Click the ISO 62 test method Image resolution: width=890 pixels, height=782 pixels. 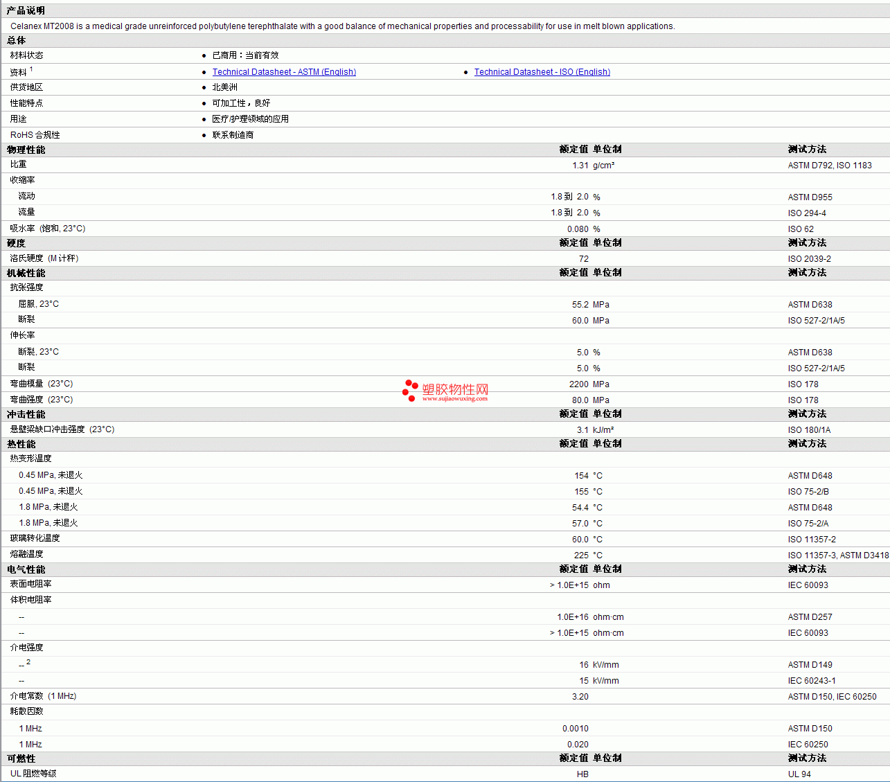(801, 229)
